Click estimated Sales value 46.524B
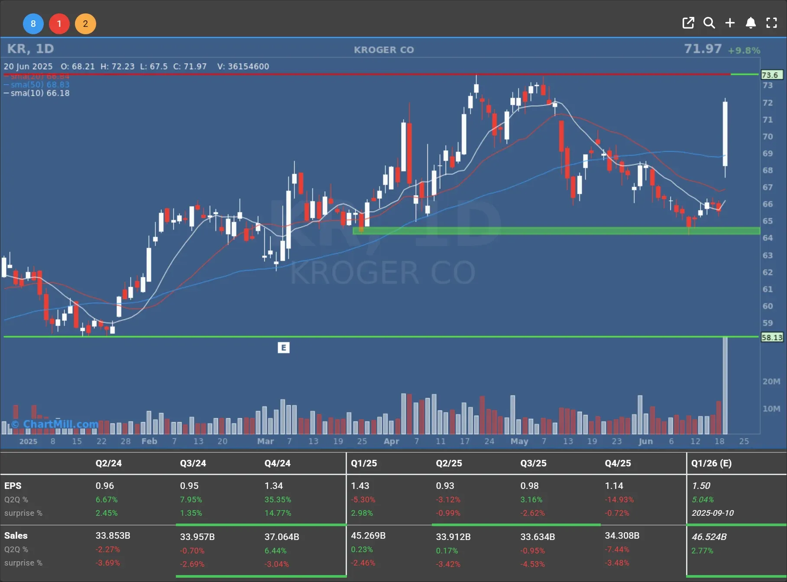787x582 pixels. click(x=709, y=537)
